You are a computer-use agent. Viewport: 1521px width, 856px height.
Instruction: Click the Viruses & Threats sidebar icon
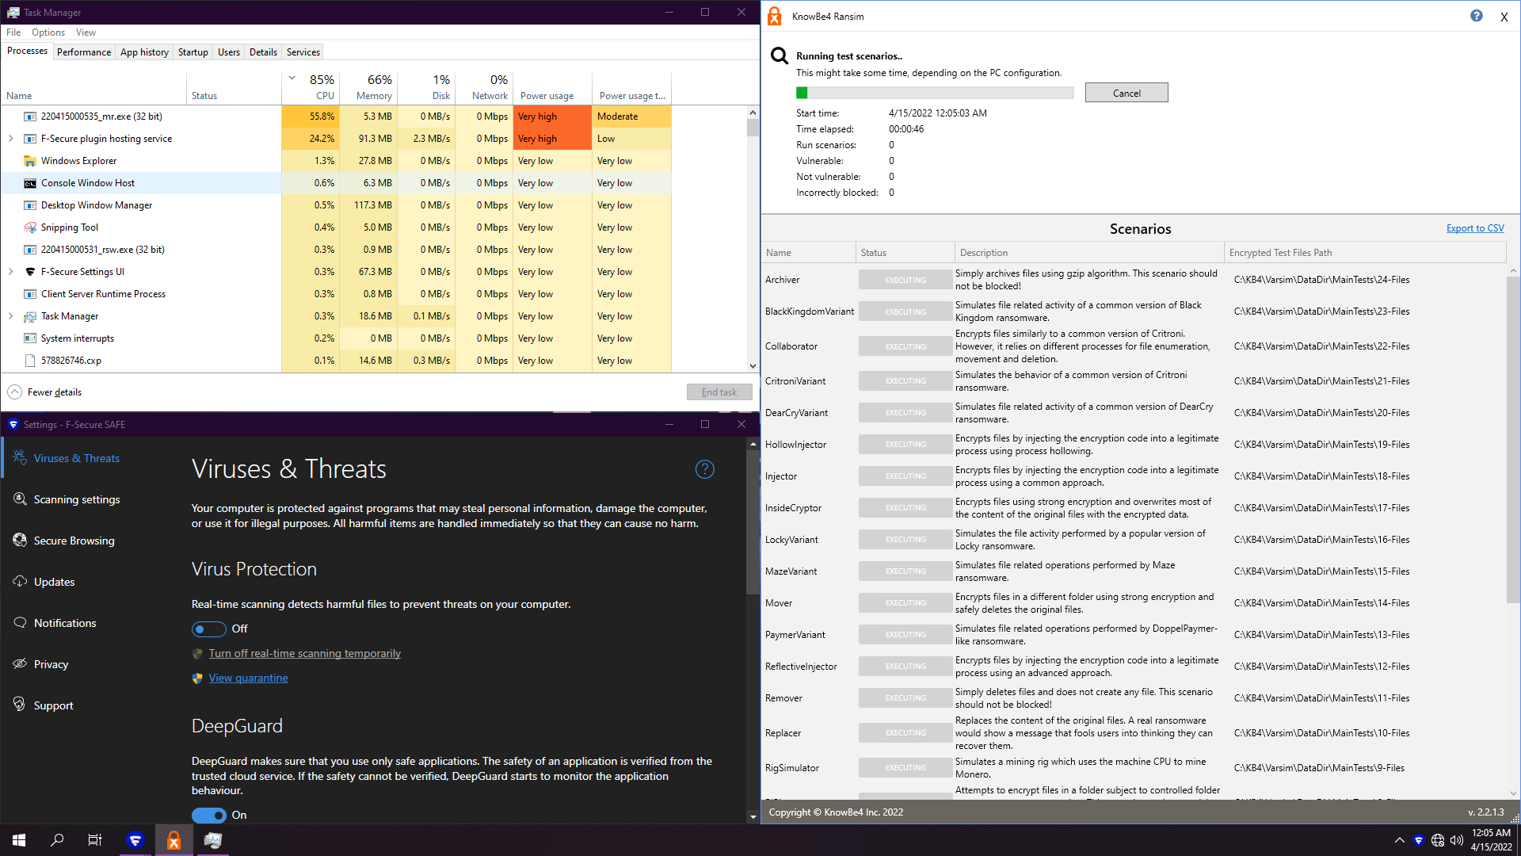click(20, 457)
